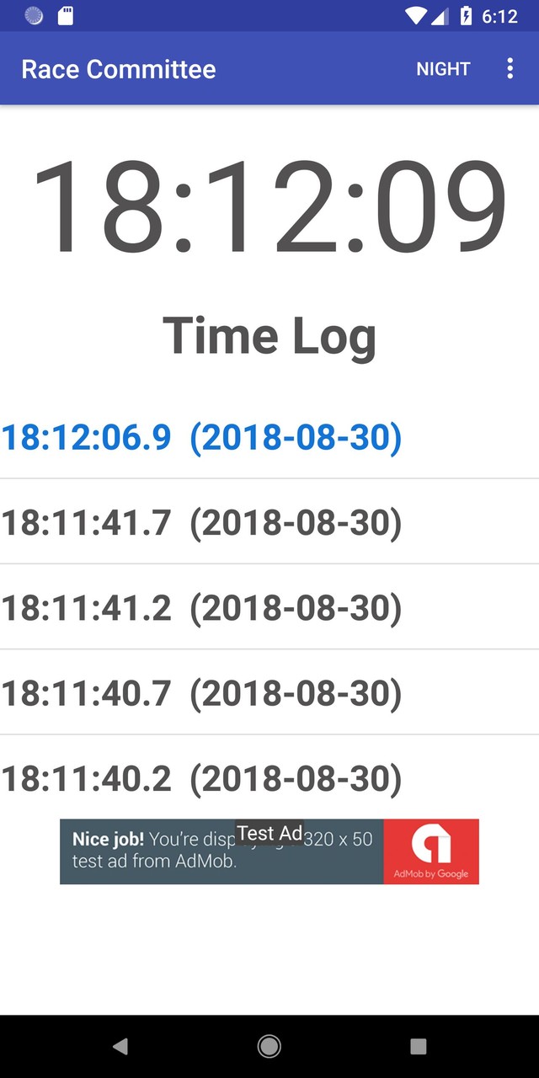Select the 18:11:41.7 time log entry
The width and height of the screenshot is (539, 1078).
click(202, 522)
